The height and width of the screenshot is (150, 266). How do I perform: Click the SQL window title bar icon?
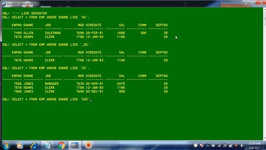click(4, 4)
